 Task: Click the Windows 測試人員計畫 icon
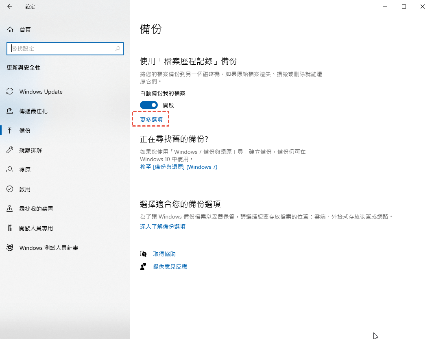10,248
